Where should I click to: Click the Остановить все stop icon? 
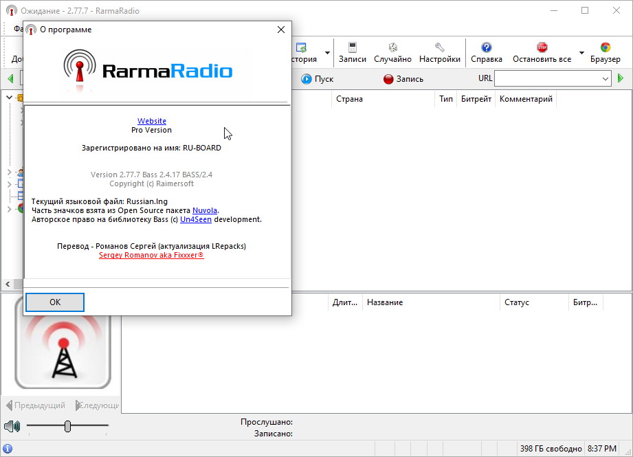542,47
